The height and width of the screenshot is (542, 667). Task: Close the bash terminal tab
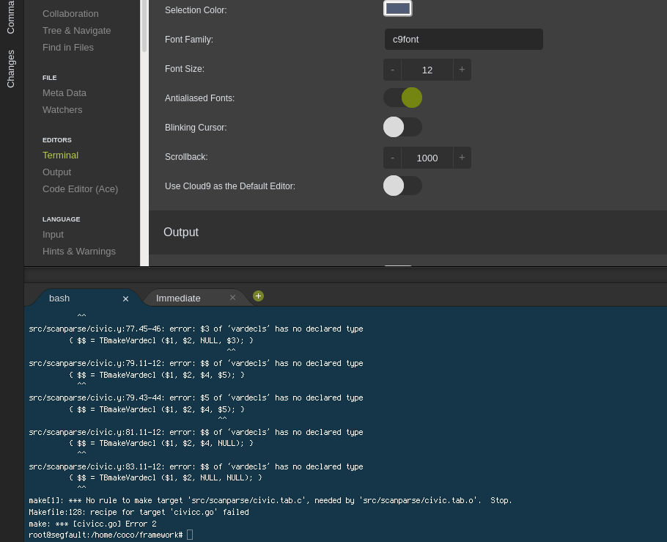(x=125, y=299)
